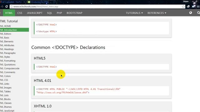
Task: Switch to the Introduction to HTML tab
Action: click(41, 2)
